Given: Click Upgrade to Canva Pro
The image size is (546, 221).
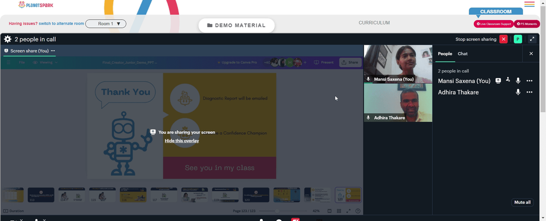Looking at the screenshot, I should coord(237,63).
